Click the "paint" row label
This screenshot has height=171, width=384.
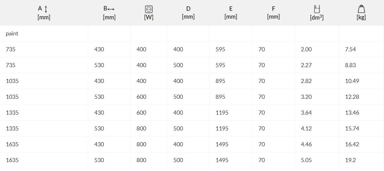[12, 34]
